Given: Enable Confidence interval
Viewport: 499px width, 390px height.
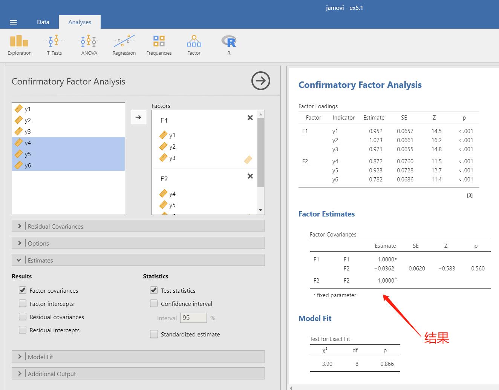Looking at the screenshot, I should (x=154, y=304).
